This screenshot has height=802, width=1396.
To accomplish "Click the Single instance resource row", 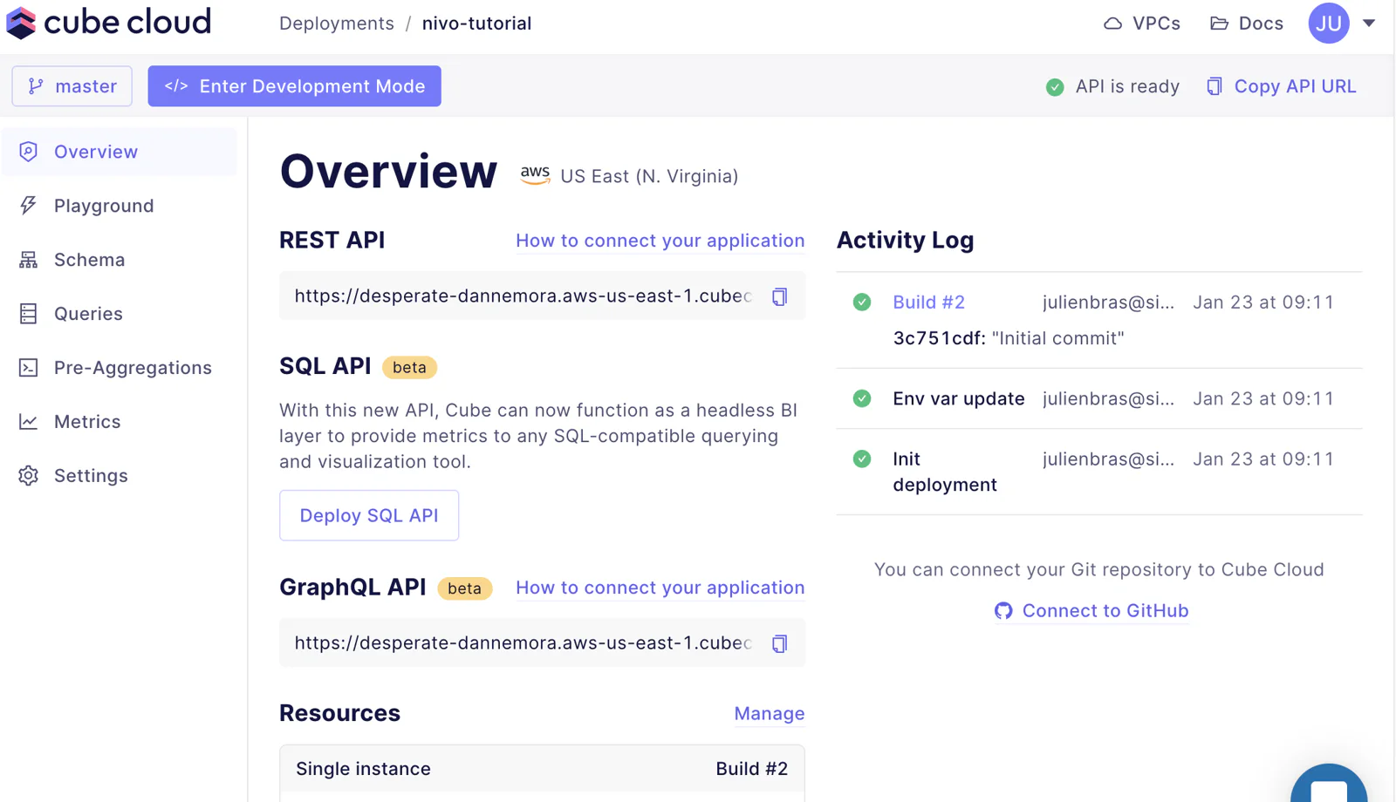I will point(542,769).
